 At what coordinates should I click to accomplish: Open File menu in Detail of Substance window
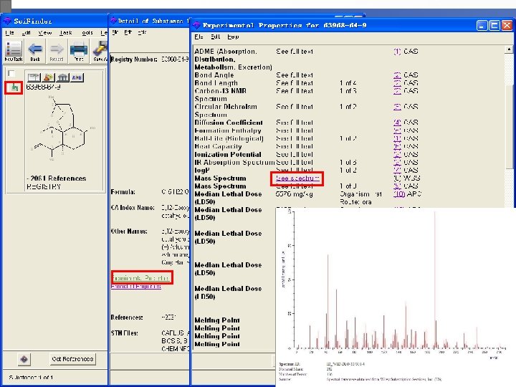click(x=115, y=32)
